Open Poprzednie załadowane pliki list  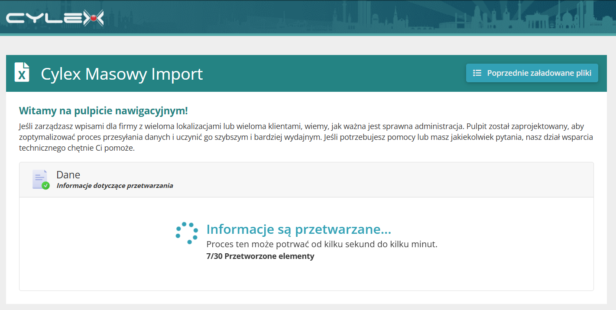[x=532, y=73]
